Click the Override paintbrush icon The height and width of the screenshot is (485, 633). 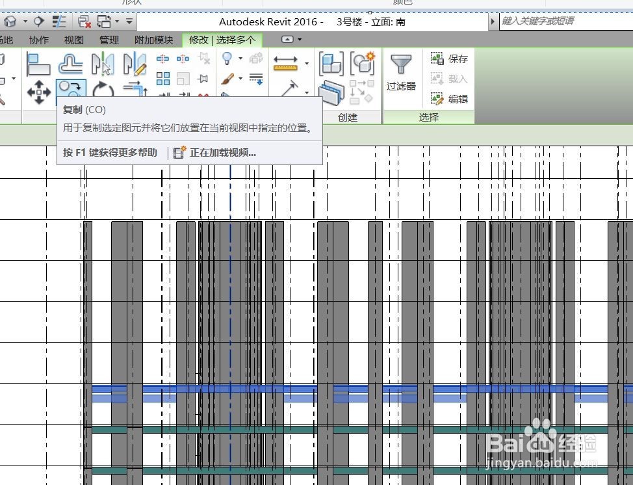pos(227,79)
